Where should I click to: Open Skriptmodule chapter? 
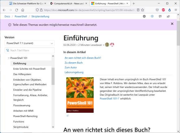tap(21, 127)
